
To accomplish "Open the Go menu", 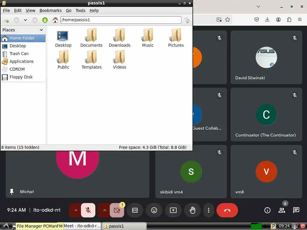I will click(69, 10).
